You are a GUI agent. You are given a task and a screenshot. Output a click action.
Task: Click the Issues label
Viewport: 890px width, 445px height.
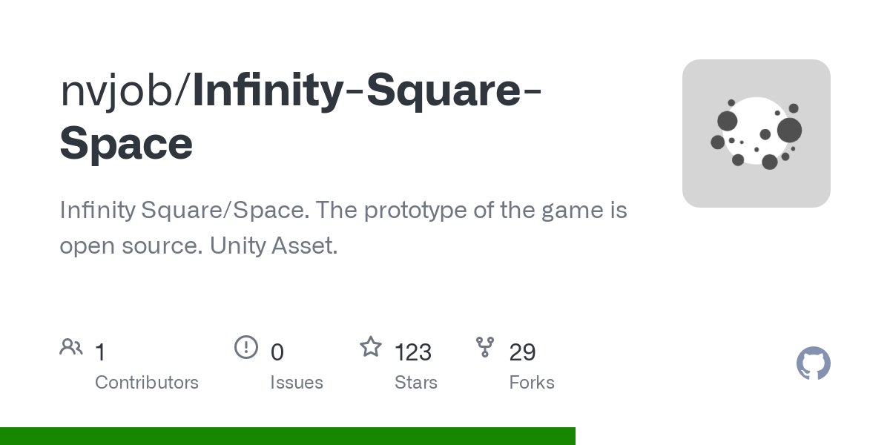click(x=297, y=383)
